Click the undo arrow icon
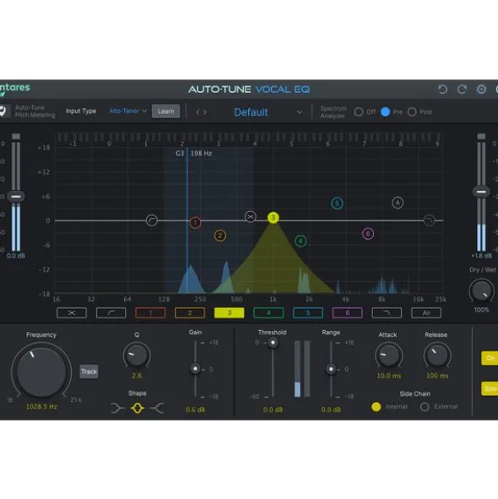498x499 pixels. 442,89
